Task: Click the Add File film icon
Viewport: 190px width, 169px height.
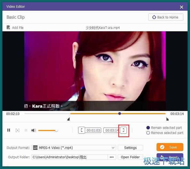Action: [8, 28]
